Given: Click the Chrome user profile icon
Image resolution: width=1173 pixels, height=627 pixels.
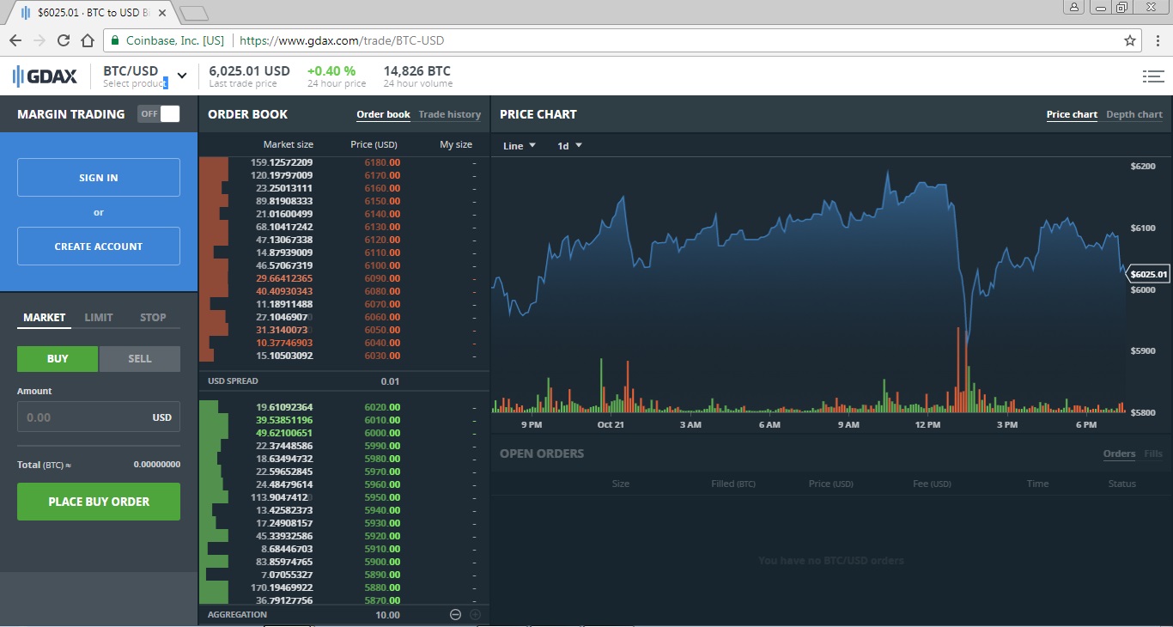Looking at the screenshot, I should (1075, 7).
